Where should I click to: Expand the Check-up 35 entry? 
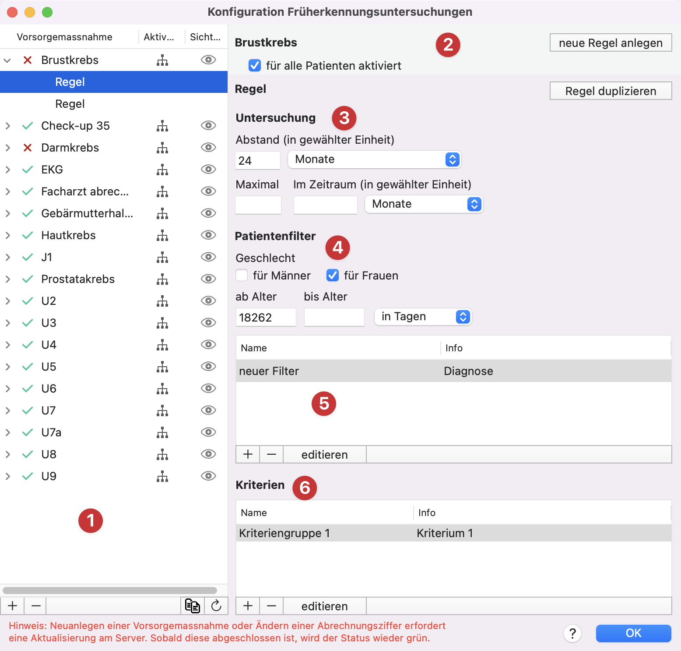pos(7,126)
